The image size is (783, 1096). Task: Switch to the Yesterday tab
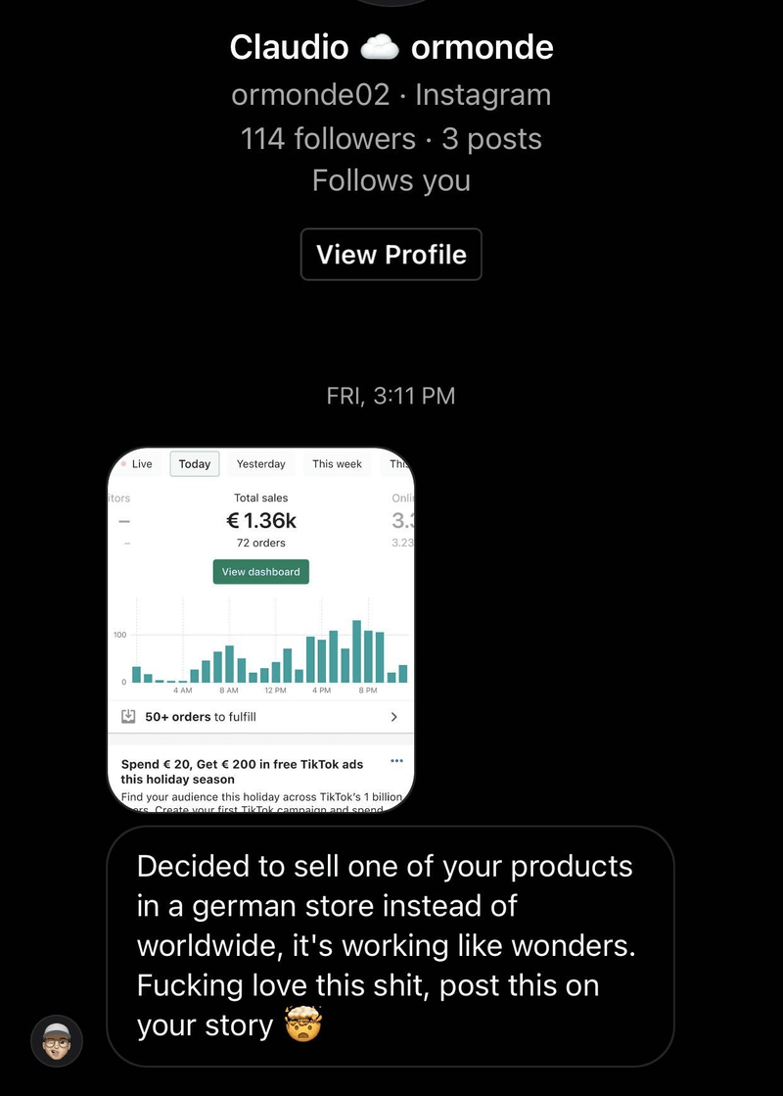click(260, 463)
